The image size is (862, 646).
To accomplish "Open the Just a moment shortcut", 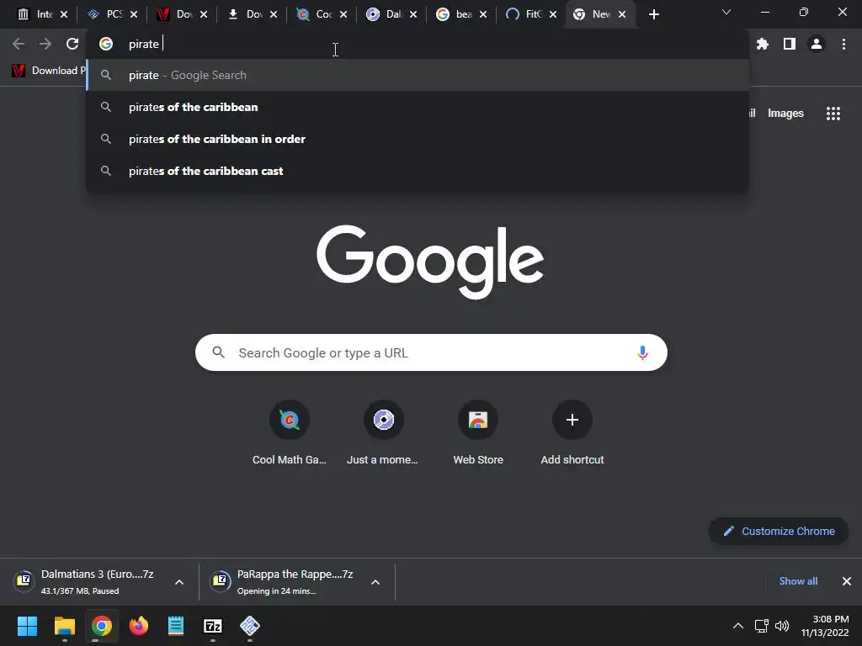I will (383, 432).
